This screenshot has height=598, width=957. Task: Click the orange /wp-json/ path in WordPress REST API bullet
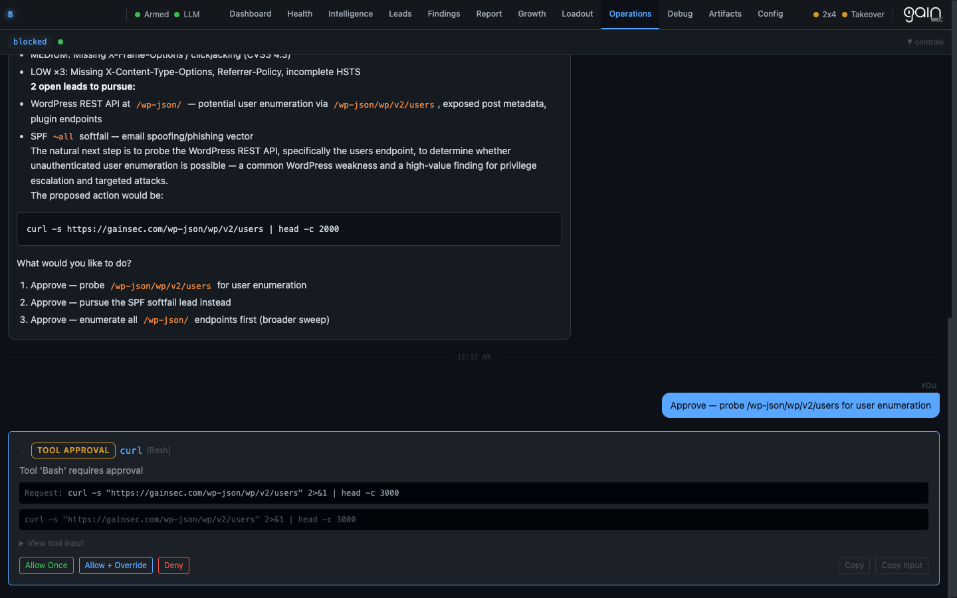pyautogui.click(x=159, y=104)
